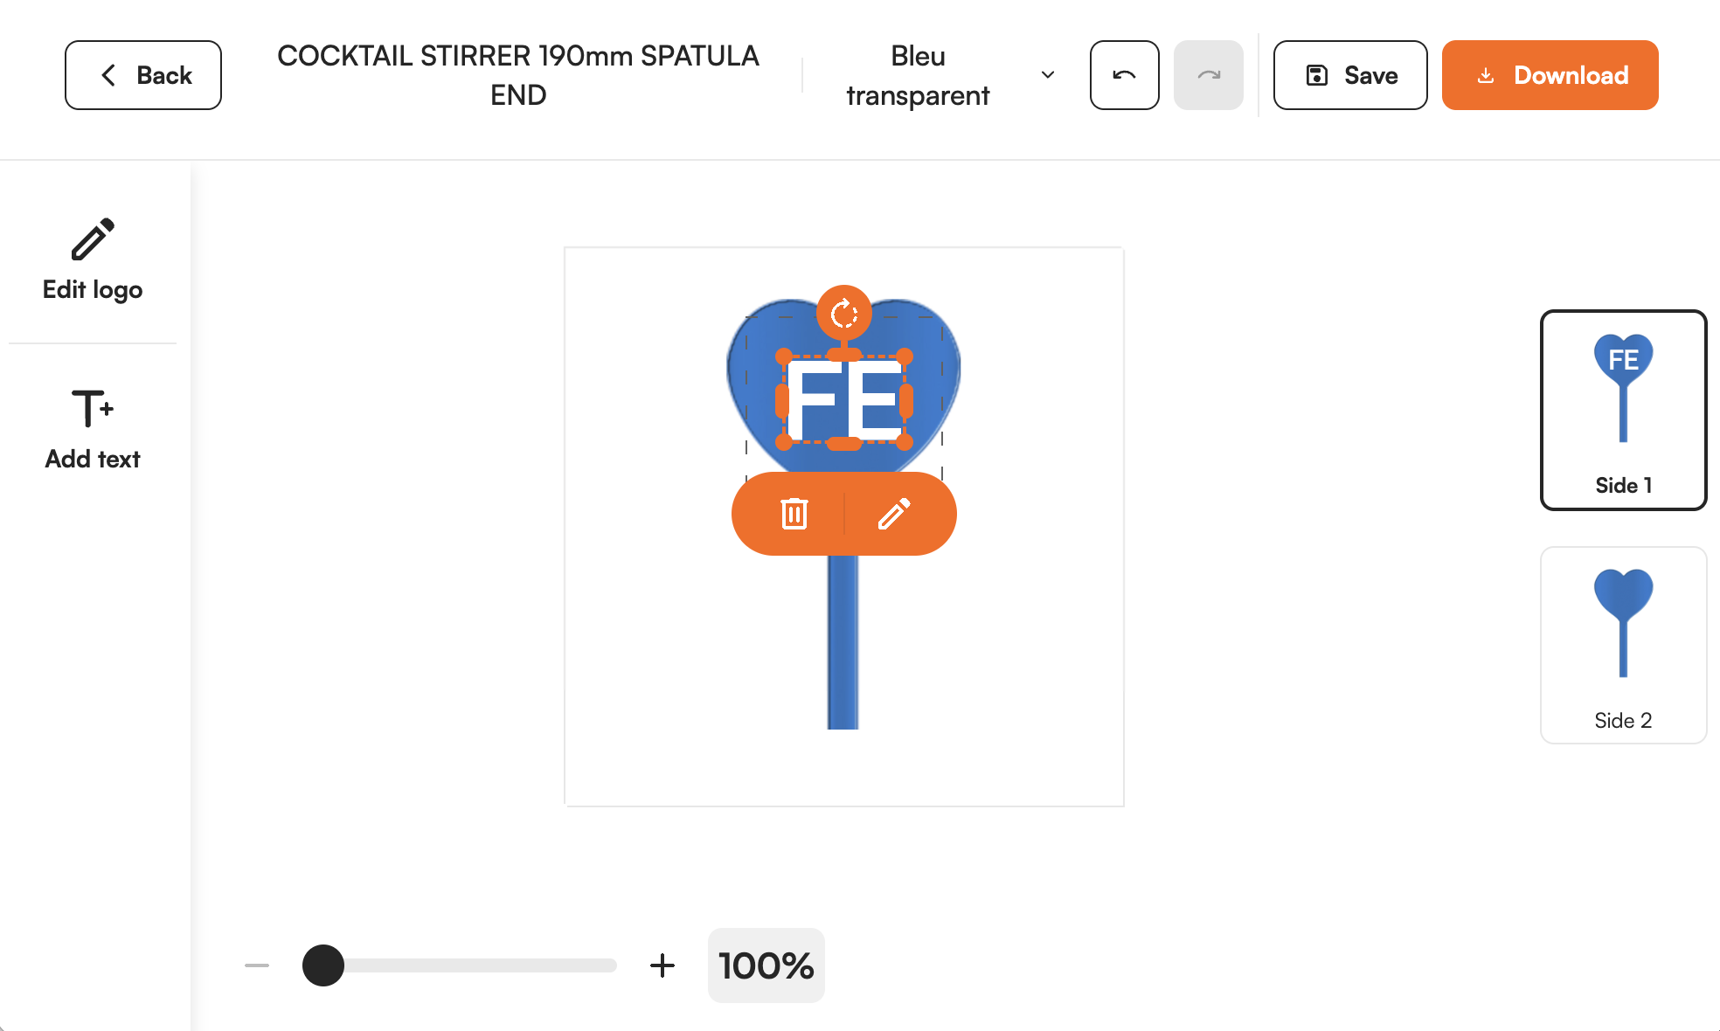Click the zoom slider handle
The height and width of the screenshot is (1031, 1720).
(323, 965)
